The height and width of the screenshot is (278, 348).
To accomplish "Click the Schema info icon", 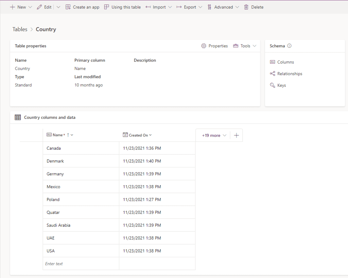I will click(x=290, y=46).
